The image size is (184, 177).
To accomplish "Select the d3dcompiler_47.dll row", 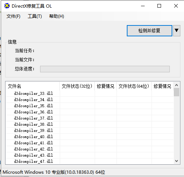I will [x=90, y=161].
